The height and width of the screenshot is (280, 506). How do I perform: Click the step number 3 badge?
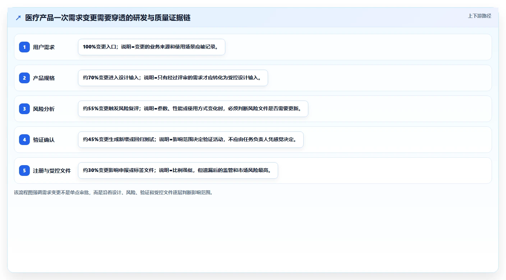pos(24,109)
